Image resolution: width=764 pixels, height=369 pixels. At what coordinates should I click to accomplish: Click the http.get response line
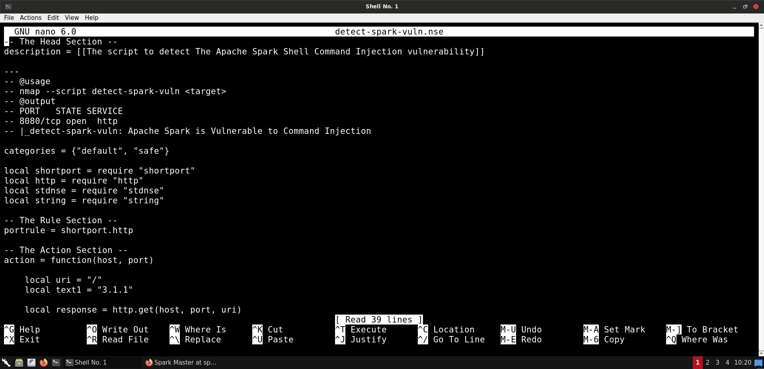pyautogui.click(x=133, y=310)
